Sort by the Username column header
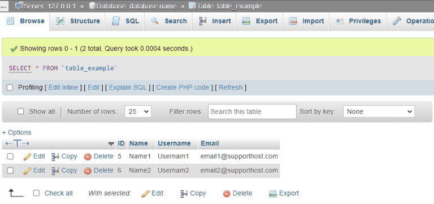Viewport: 434px width, 204px height. tap(174, 144)
